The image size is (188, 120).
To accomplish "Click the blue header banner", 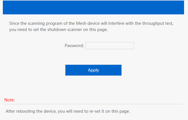I will click(x=93, y=7).
